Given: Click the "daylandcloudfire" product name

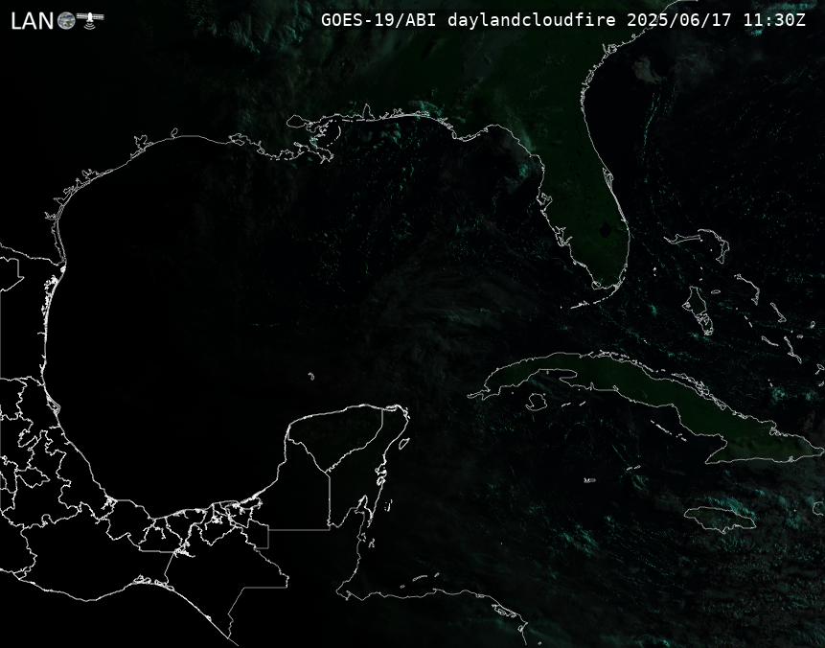Looking at the screenshot, I should pyautogui.click(x=532, y=20).
